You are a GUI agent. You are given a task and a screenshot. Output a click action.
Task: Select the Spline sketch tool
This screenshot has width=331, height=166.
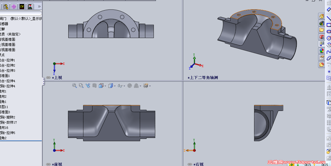click(x=329, y=52)
